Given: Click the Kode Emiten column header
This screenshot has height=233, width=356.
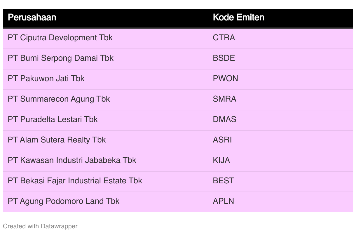Looking at the screenshot, I should click(238, 18).
